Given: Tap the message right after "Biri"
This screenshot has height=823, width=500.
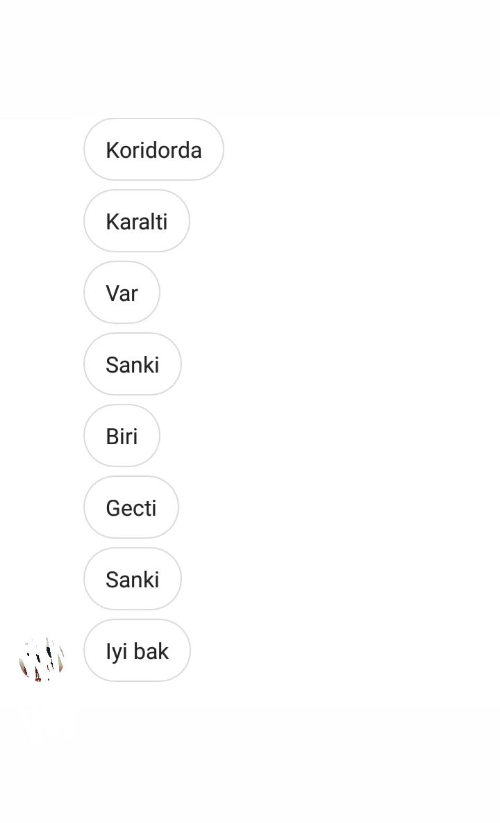Looking at the screenshot, I should tap(131, 507).
